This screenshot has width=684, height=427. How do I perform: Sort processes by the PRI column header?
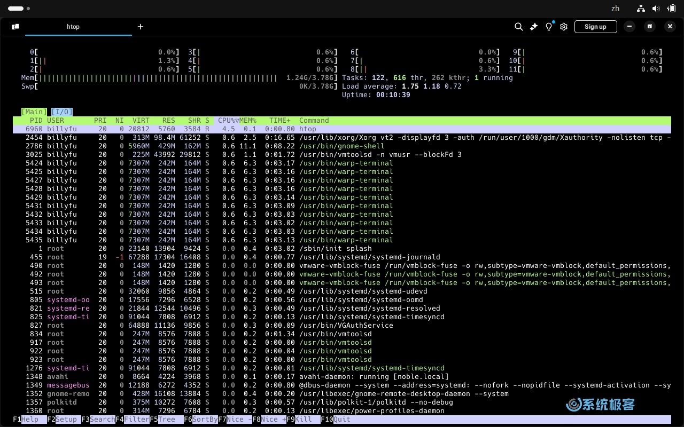[100, 121]
